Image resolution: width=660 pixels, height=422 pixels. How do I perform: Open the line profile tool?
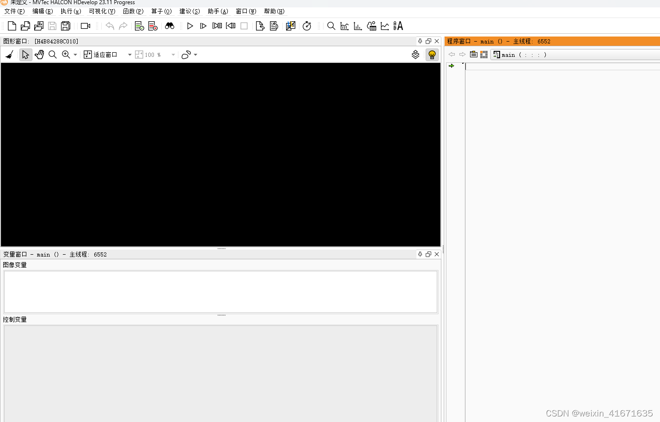pyautogui.click(x=385, y=26)
